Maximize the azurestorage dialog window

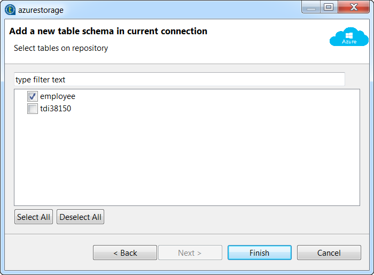328,7
